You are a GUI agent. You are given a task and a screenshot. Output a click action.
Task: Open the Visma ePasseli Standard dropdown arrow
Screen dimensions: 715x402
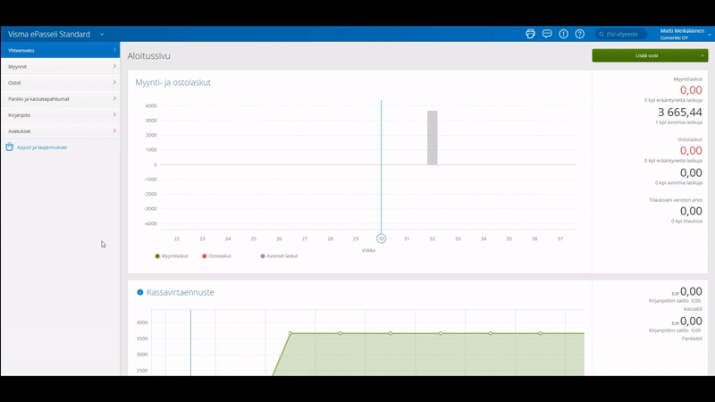pos(102,34)
